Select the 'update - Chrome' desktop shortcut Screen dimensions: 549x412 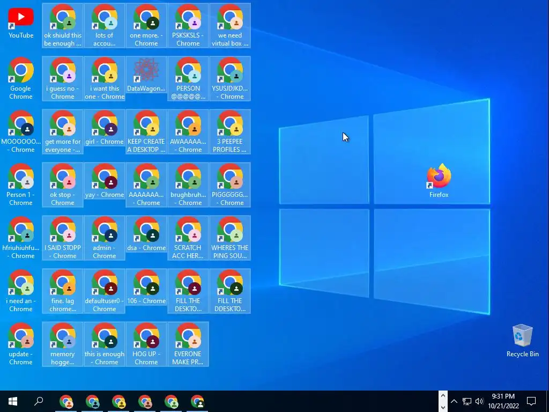click(21, 344)
